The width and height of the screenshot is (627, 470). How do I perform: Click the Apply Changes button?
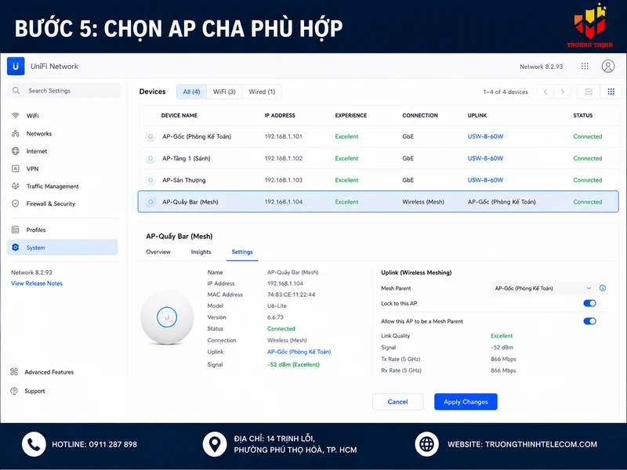click(x=466, y=402)
